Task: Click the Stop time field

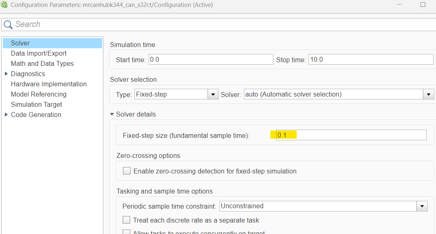Action: tap(371, 60)
